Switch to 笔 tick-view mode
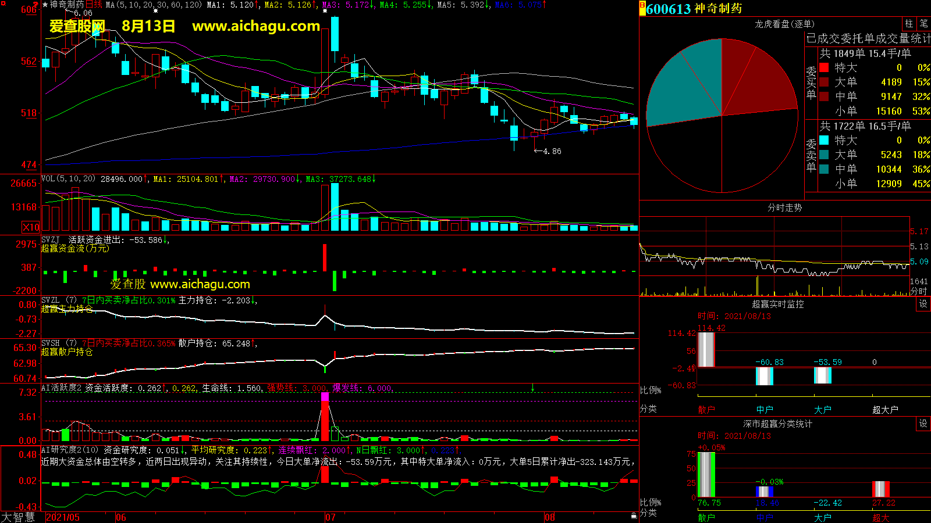 pos(923,24)
